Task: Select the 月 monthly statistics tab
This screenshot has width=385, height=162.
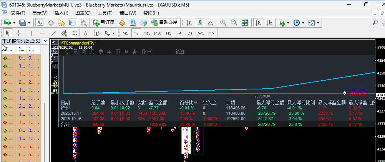Action: click(x=93, y=51)
